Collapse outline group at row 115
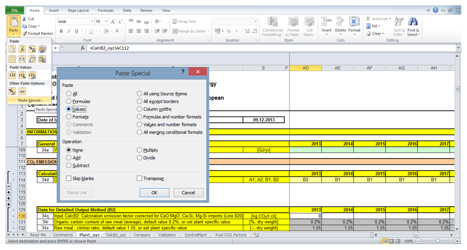Screen dimensions: 467x250 (x=9, y=186)
